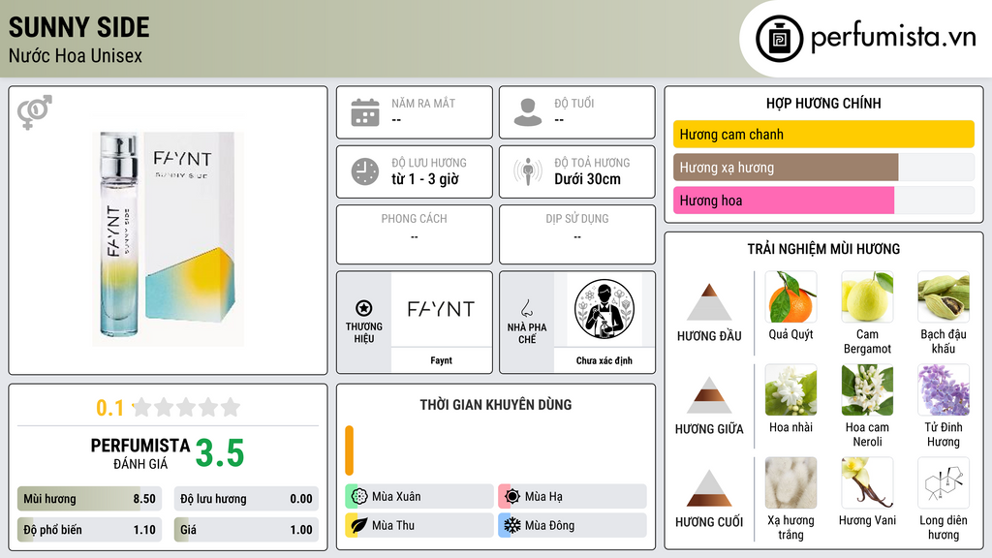
Task: Click the perfumista.vn perfume bottle logo icon
Action: tap(779, 39)
